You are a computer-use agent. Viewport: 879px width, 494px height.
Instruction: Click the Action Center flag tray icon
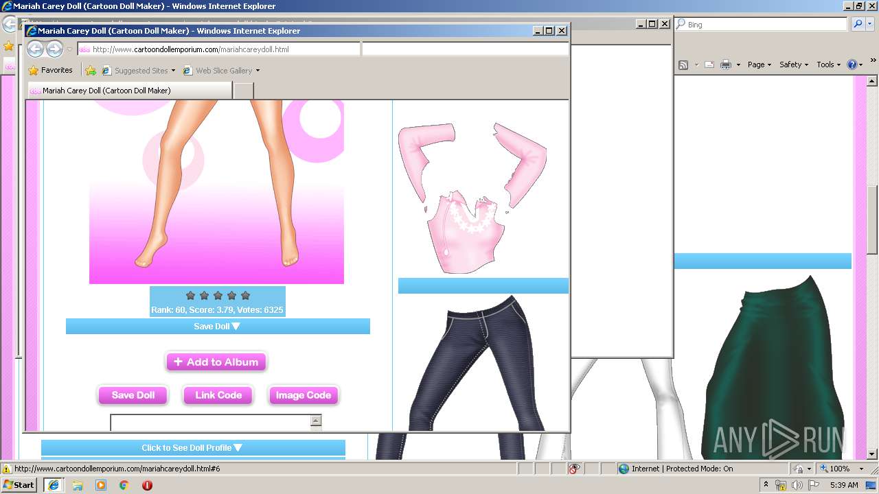814,485
